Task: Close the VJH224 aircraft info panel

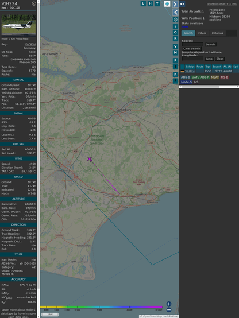Action: coord(34,3)
